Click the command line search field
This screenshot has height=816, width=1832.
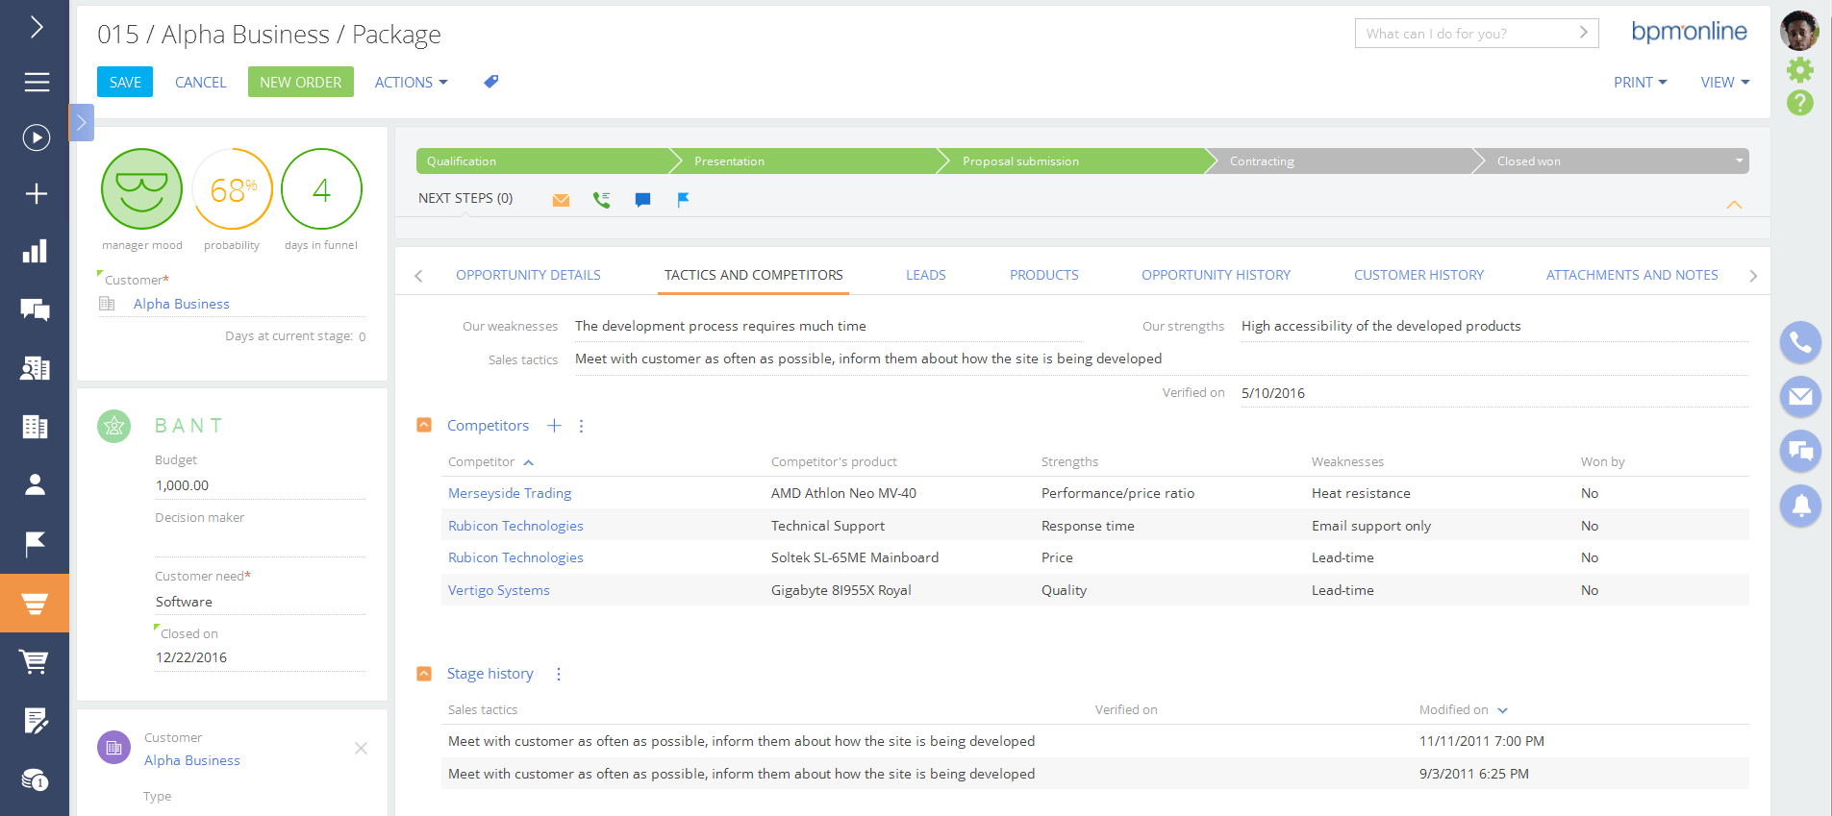(x=1476, y=34)
